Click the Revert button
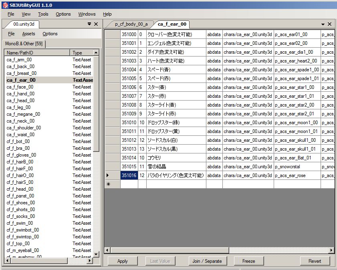The height and width of the screenshot is (270, 337). 315,261
